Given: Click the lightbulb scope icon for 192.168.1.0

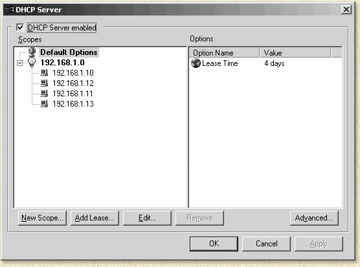Looking at the screenshot, I should point(32,62).
